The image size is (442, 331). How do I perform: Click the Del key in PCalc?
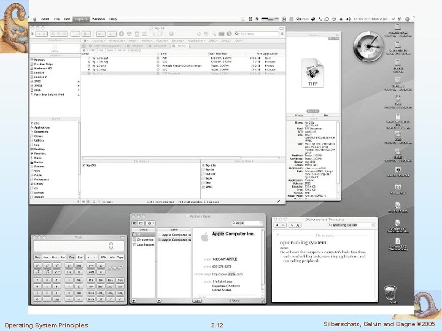79,293
